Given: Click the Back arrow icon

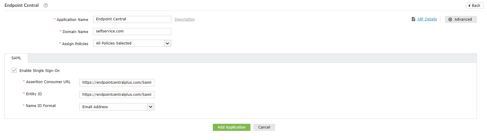Looking at the screenshot, I should click(x=470, y=6).
